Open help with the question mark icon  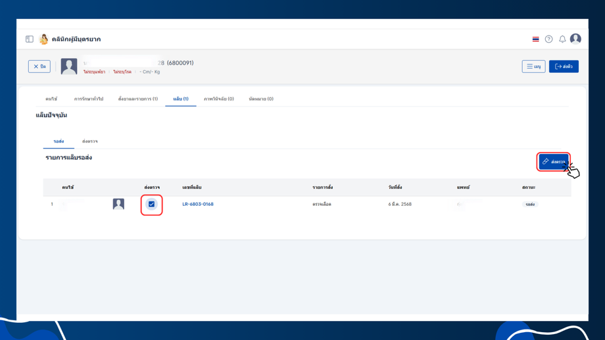(548, 39)
